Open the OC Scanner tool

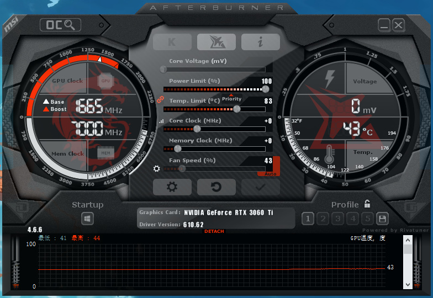[61, 25]
